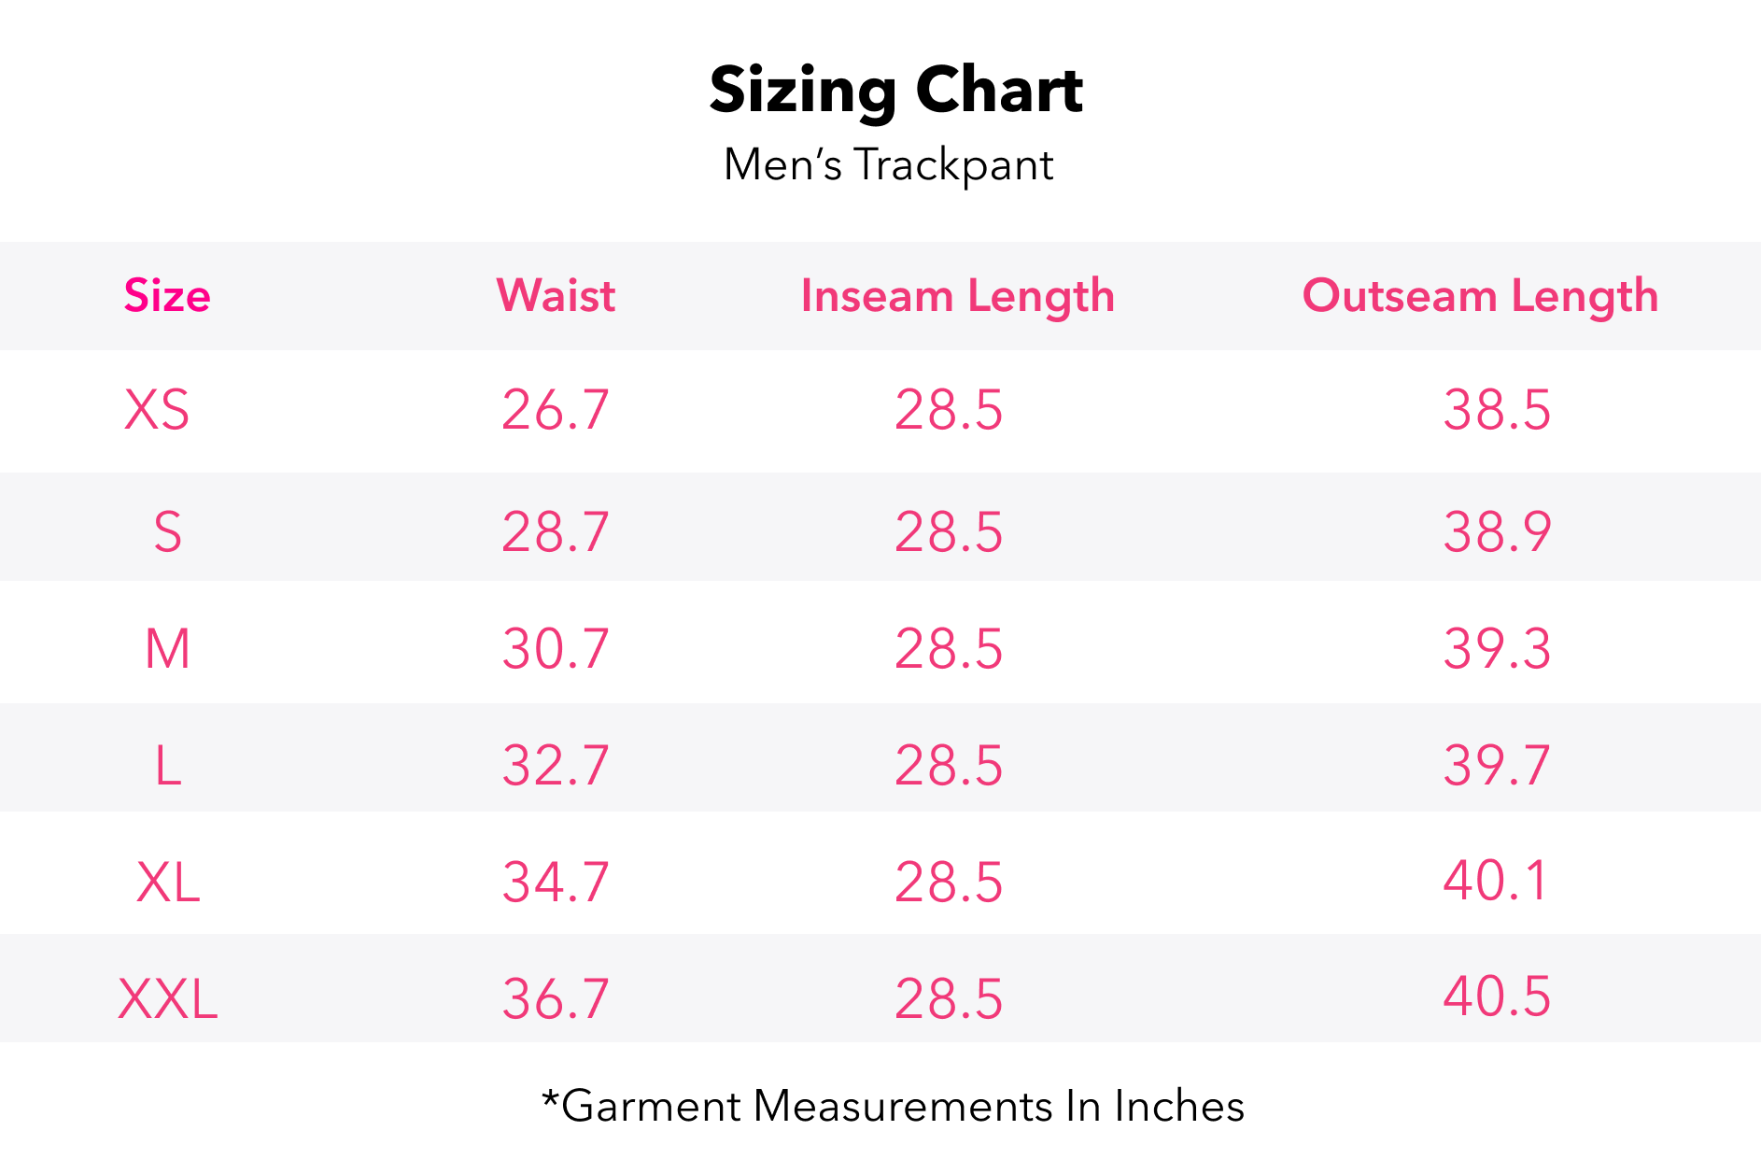1761x1173 pixels.
Task: Click the XXL size label
Action: (167, 999)
